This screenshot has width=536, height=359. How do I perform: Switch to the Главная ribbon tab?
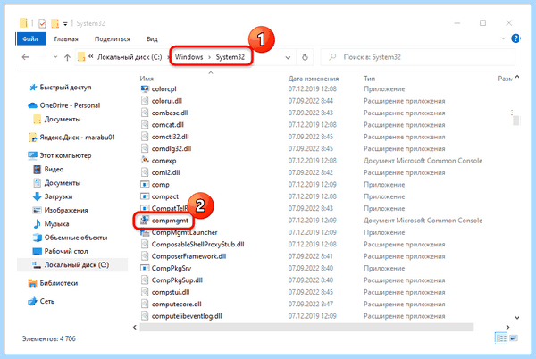tap(66, 39)
